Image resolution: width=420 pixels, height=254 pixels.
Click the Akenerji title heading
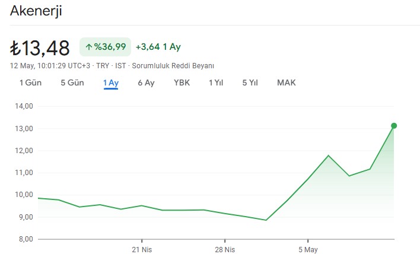36,11
